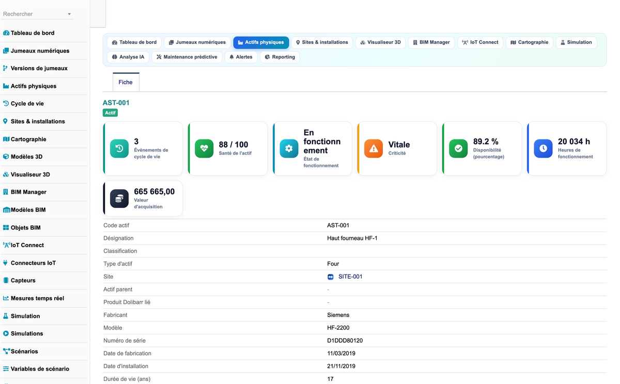Open BIM Manager in top navigation
Viewport: 620px width, 384px height.
tap(431, 42)
